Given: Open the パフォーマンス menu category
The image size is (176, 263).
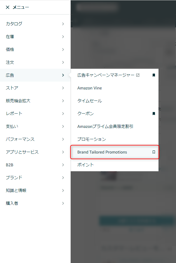Looking at the screenshot, I should coord(35,139).
